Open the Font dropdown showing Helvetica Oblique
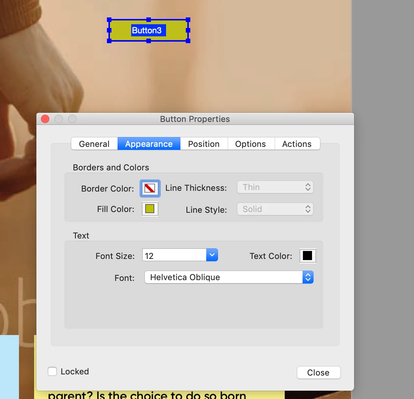Screen dimensions: 414x399 [x=229, y=277]
